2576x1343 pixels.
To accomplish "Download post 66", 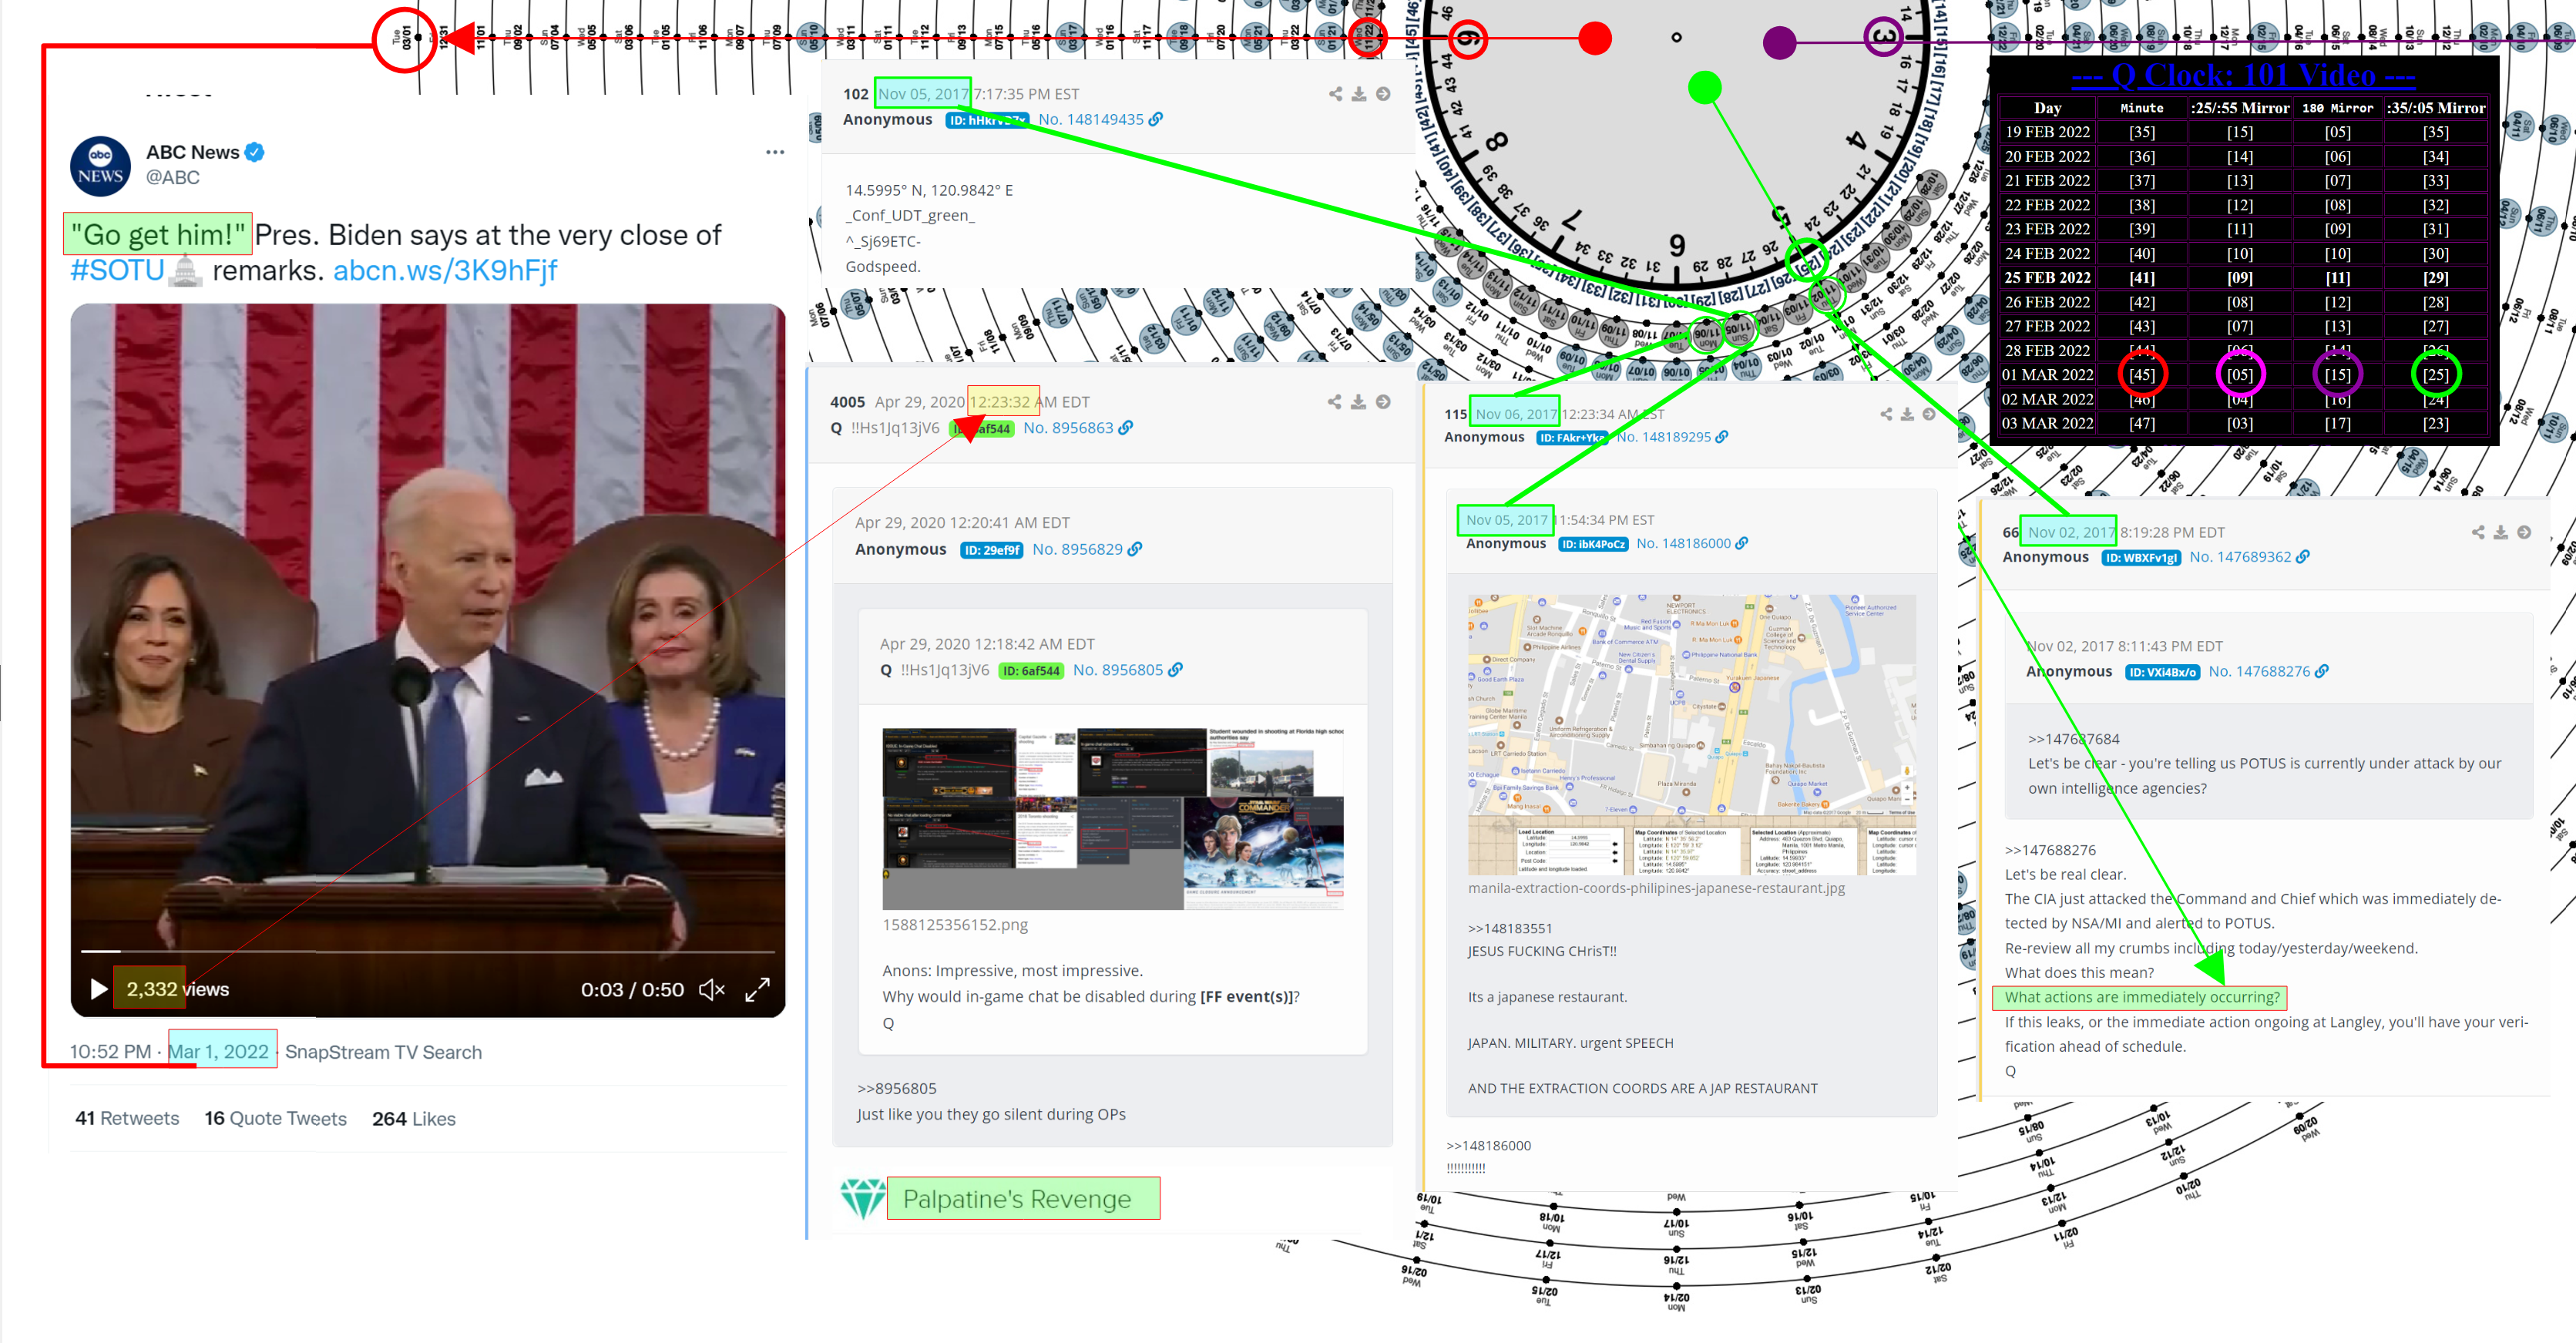I will (x=2501, y=533).
